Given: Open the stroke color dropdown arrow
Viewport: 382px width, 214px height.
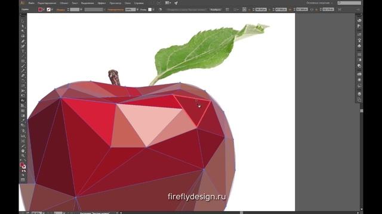Looking at the screenshot, I should click(52, 10).
